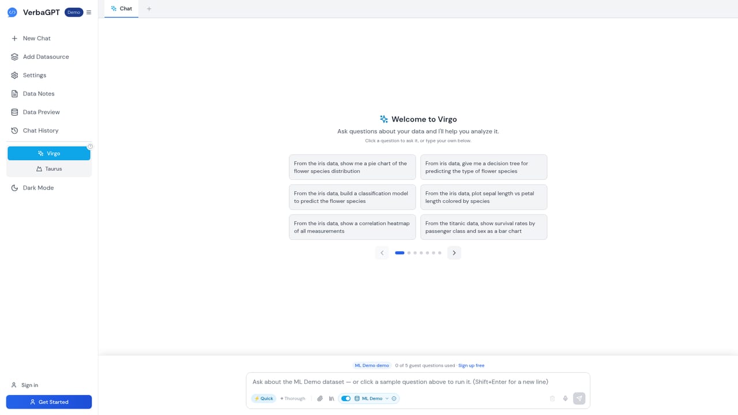Click the send message icon
Viewport: 738px width, 415px height.
[x=579, y=398]
